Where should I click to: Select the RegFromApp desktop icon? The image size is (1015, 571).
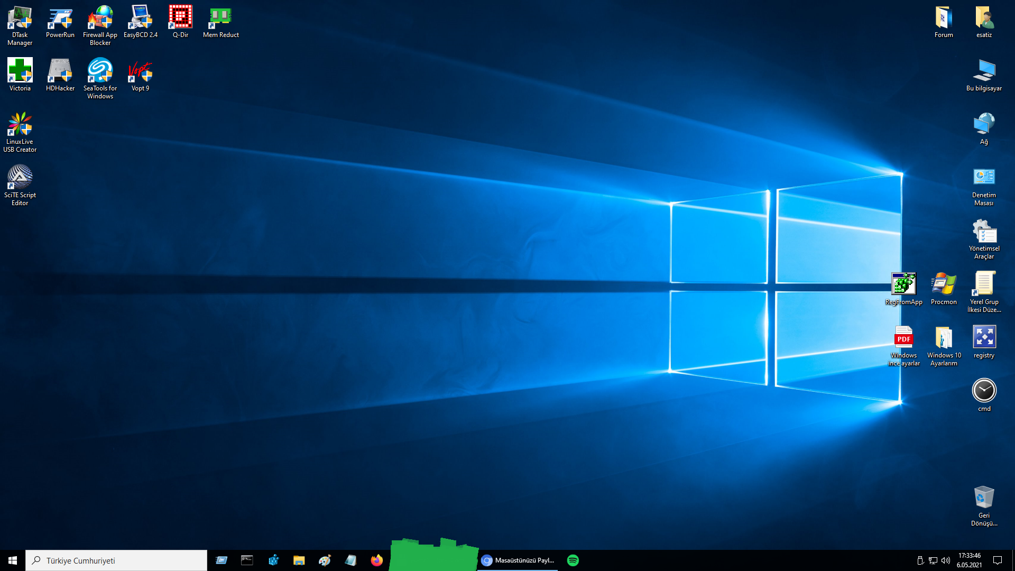coord(903,289)
